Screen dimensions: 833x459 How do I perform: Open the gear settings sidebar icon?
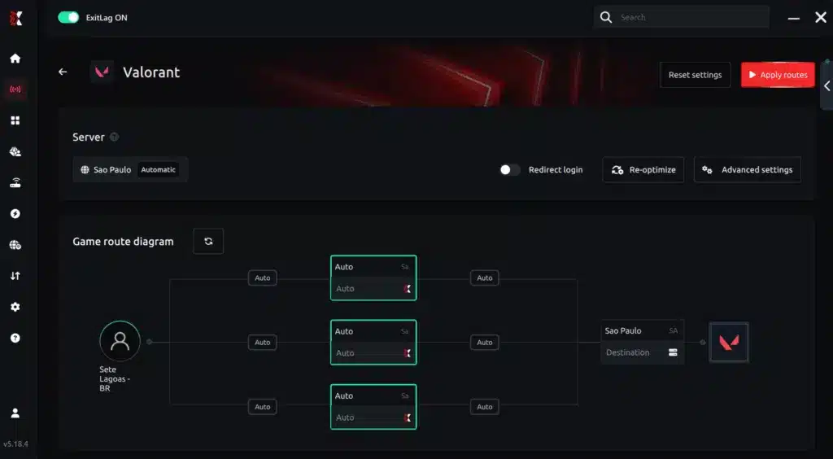coord(15,307)
